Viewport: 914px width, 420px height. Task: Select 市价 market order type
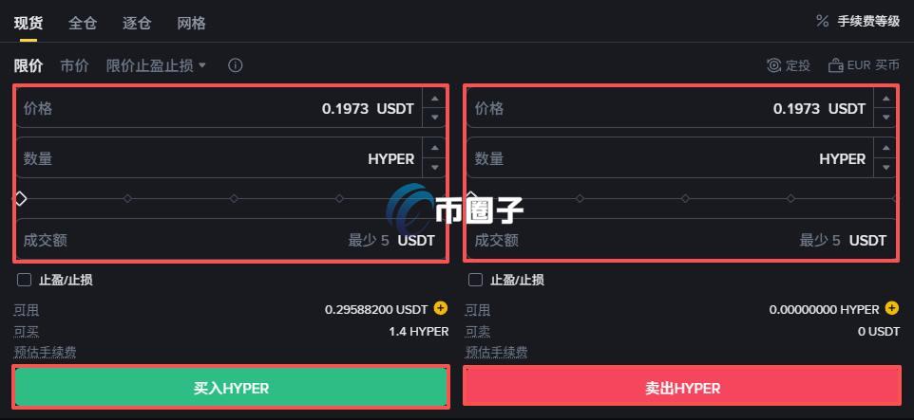point(75,65)
